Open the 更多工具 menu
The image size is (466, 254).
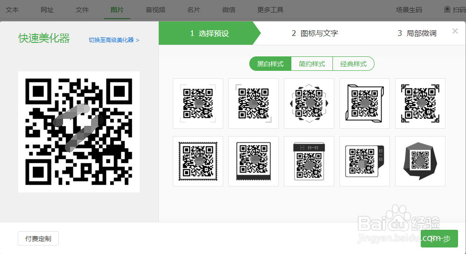tap(270, 10)
